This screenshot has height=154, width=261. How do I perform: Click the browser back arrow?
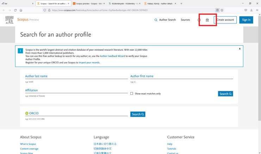pyautogui.click(x=4, y=10)
